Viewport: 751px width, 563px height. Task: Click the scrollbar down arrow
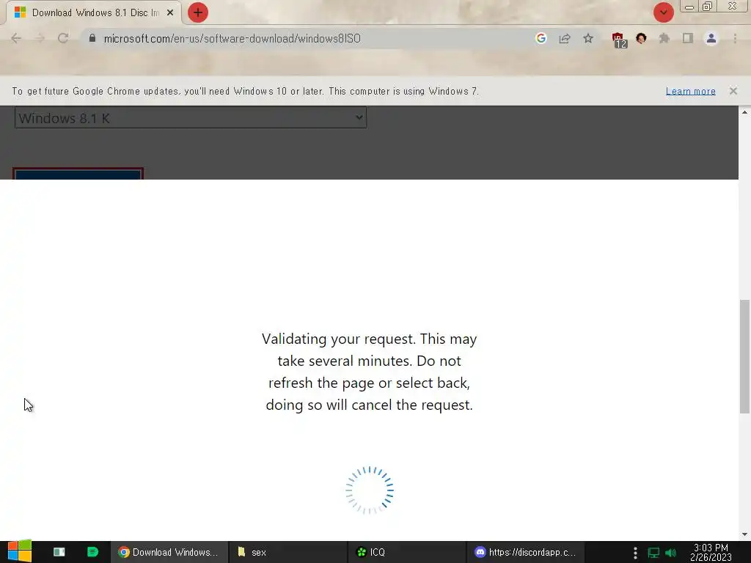pos(744,534)
